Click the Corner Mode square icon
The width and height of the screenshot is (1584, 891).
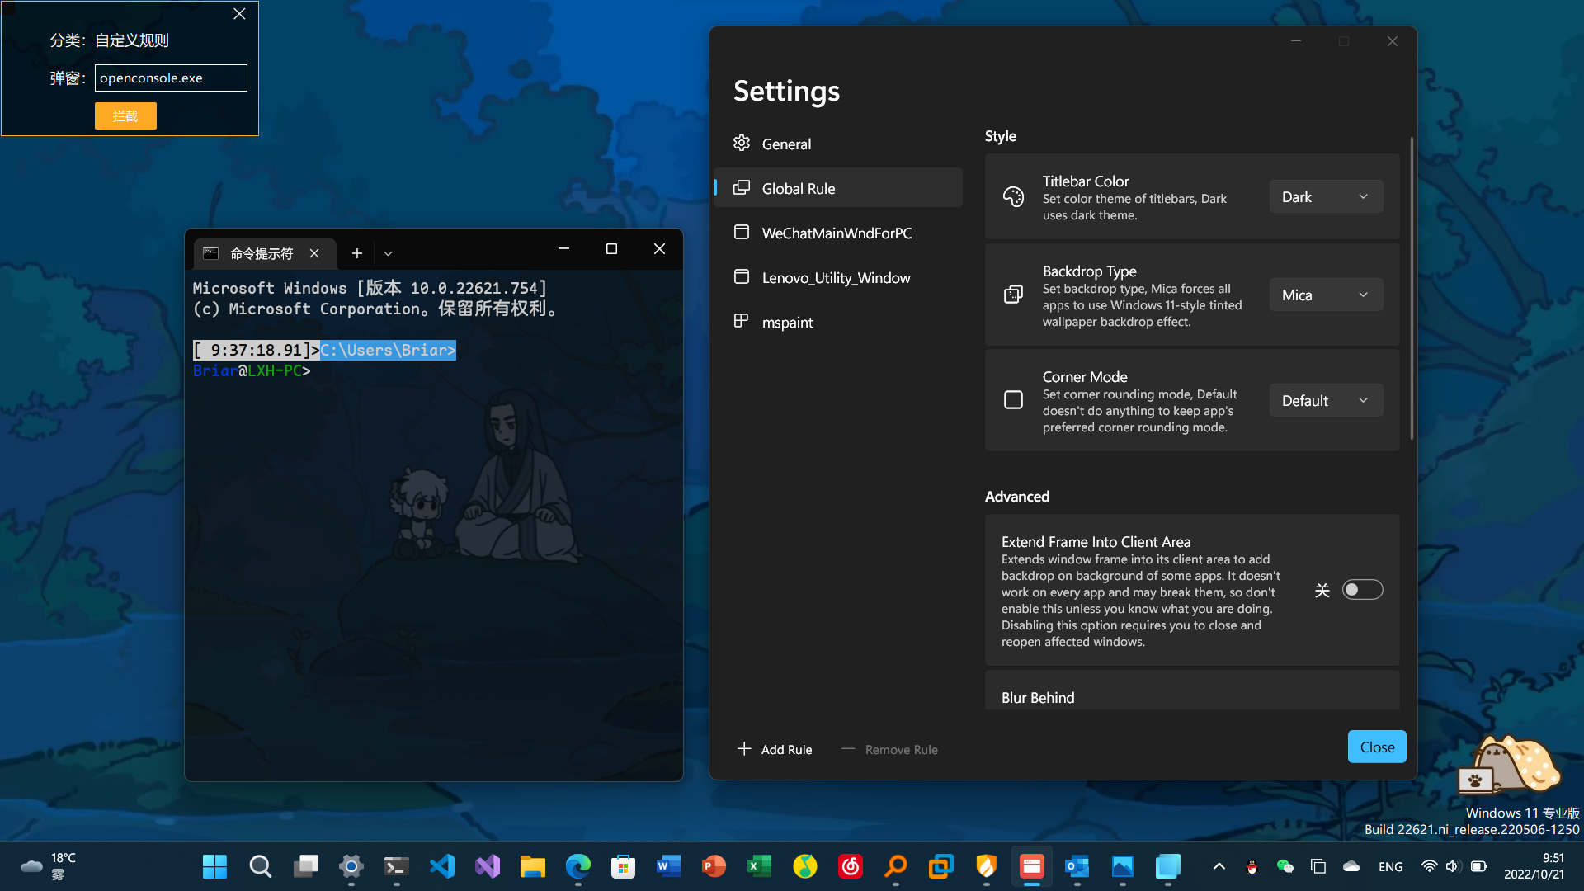coord(1013,399)
